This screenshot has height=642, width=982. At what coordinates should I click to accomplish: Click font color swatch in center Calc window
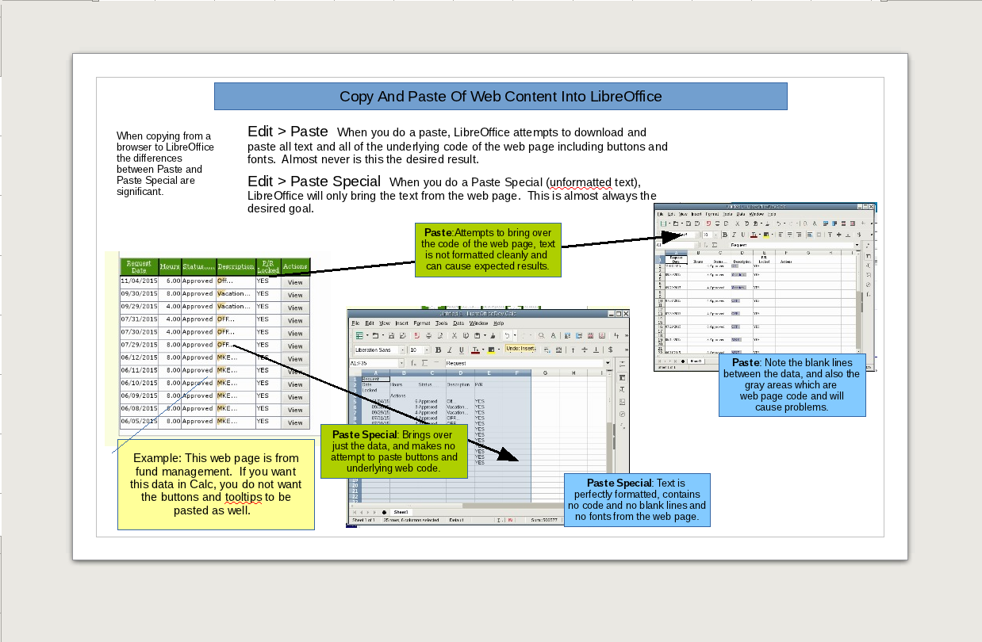(x=475, y=350)
